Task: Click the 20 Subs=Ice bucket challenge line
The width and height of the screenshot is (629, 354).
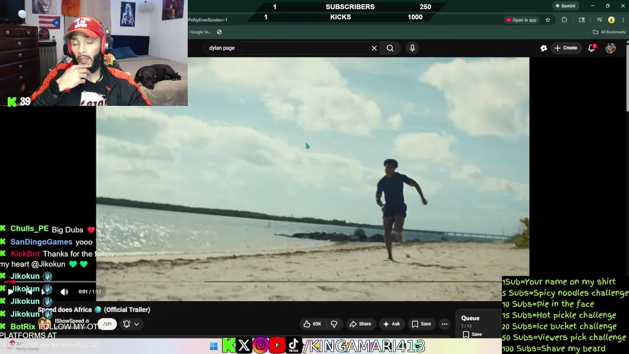Action: click(559, 326)
